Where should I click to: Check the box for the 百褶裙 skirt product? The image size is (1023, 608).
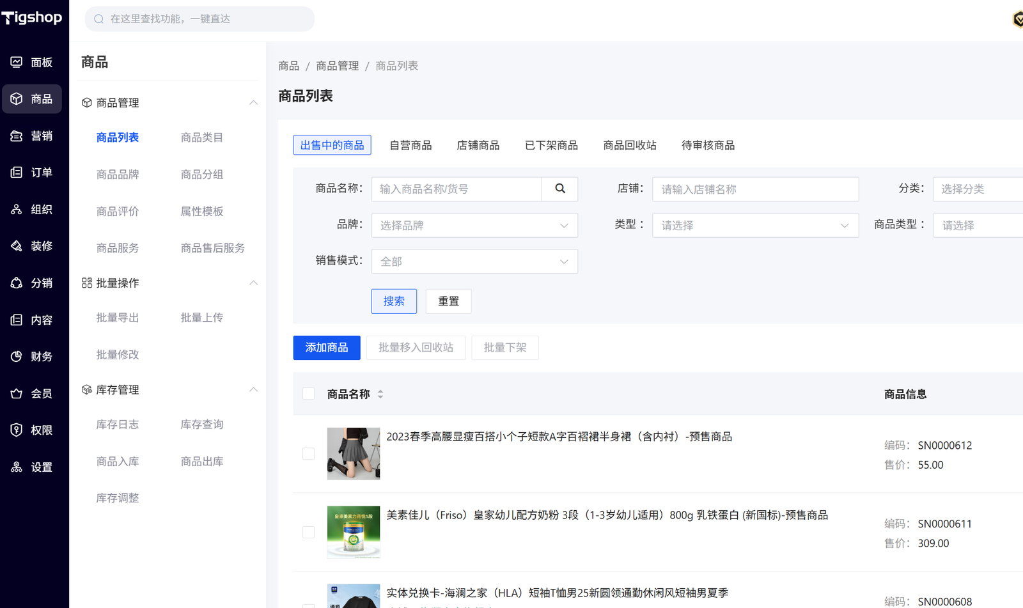pyautogui.click(x=308, y=454)
